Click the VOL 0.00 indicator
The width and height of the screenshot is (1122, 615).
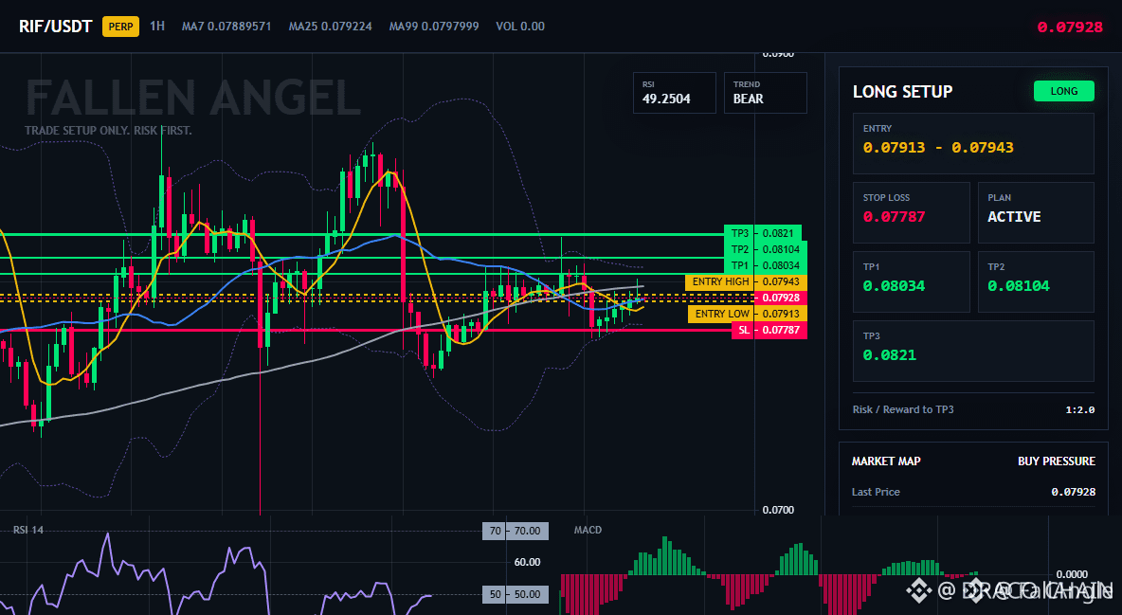point(520,26)
